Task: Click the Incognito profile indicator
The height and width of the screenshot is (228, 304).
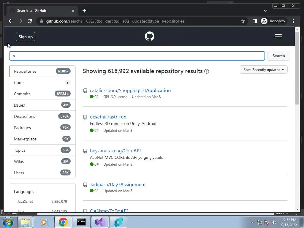Action: click(273, 21)
